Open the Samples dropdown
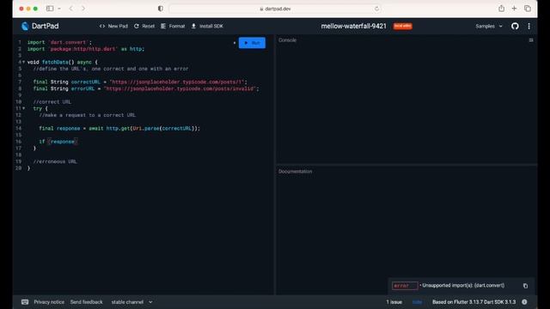This screenshot has height=309, width=550. [x=489, y=26]
